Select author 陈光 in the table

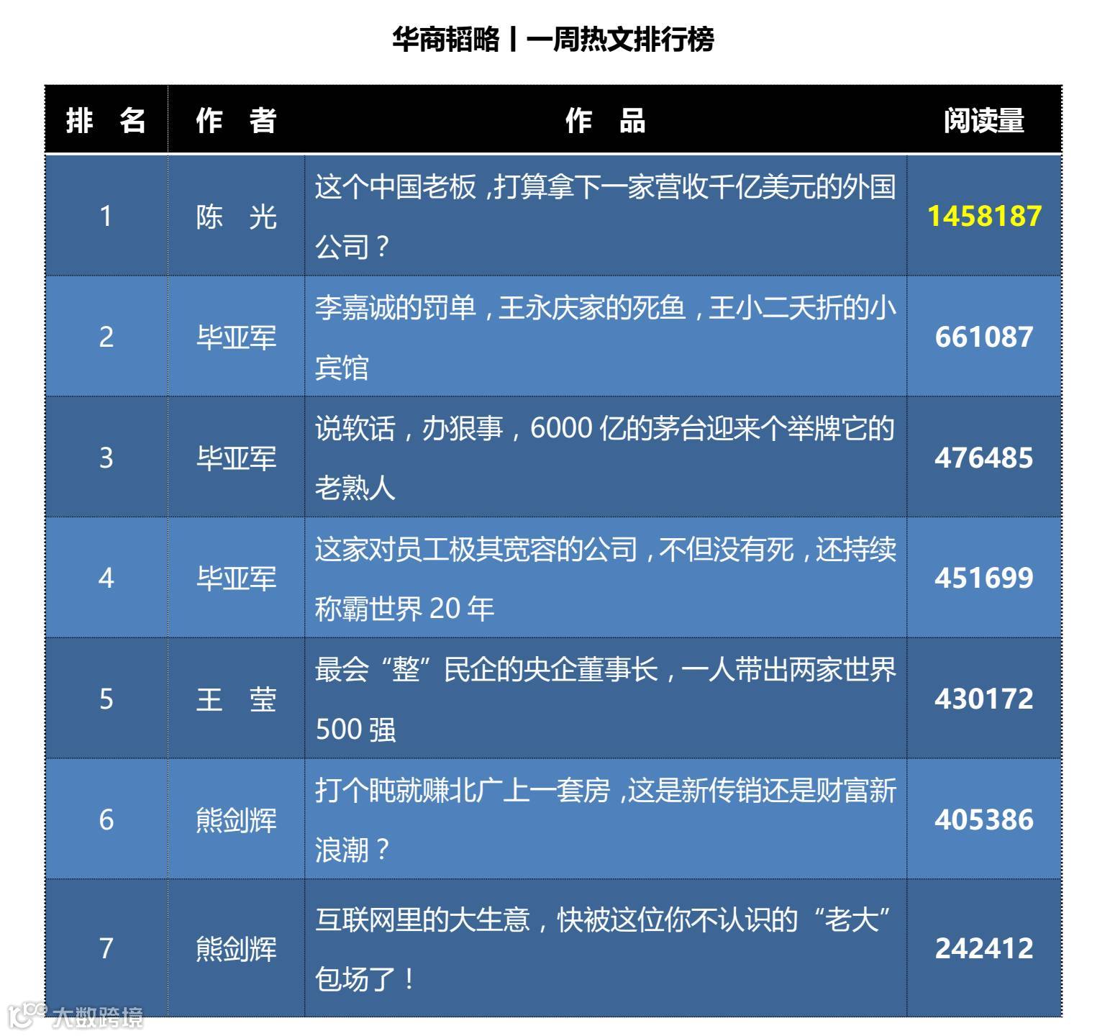(x=236, y=216)
